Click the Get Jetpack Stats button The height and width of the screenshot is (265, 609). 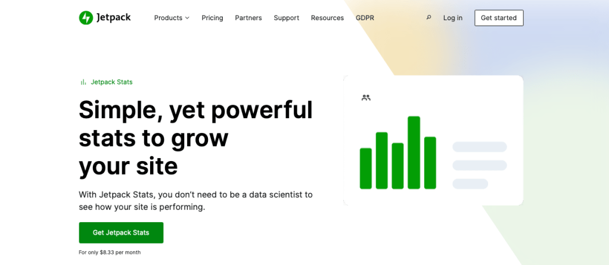(x=121, y=232)
